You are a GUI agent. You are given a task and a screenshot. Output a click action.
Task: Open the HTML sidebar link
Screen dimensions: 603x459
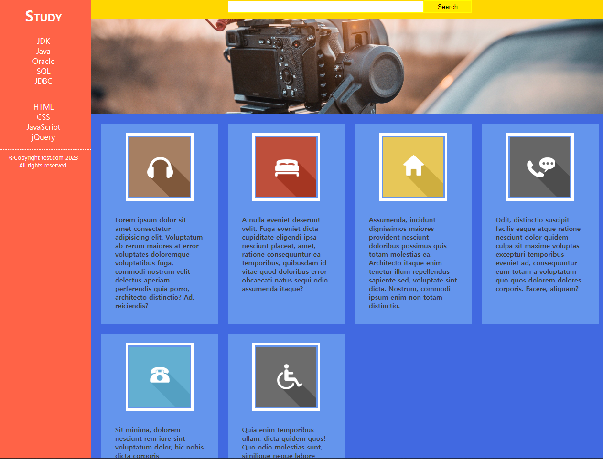tap(43, 107)
